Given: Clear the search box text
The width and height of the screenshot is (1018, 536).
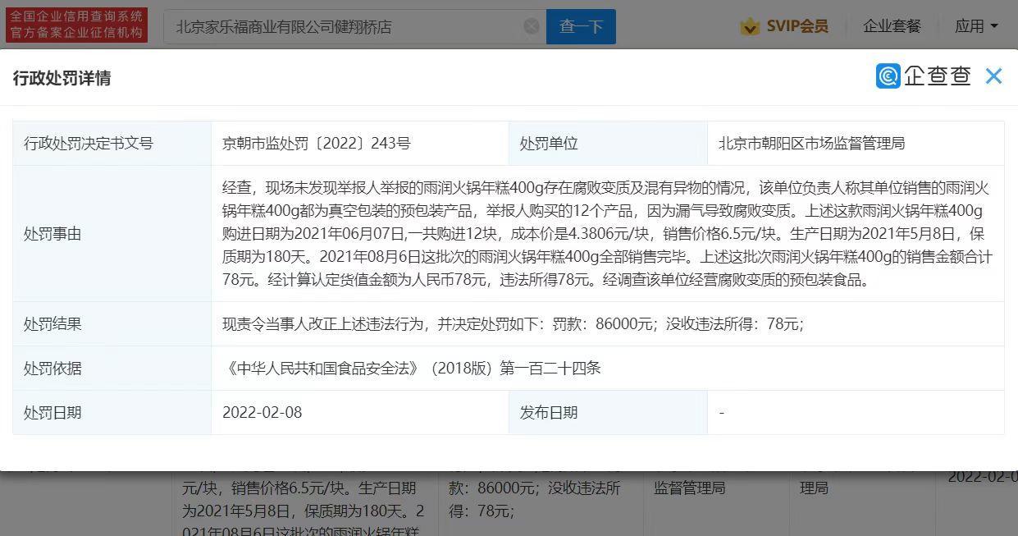Looking at the screenshot, I should coord(532,27).
